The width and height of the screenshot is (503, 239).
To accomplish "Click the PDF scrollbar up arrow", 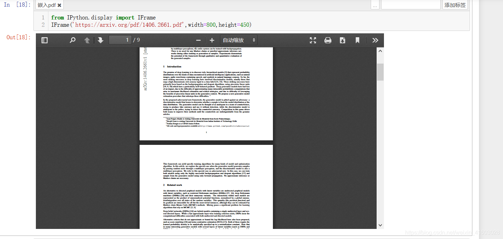I will click(380, 51).
